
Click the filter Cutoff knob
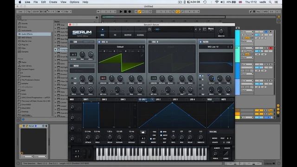click(212, 78)
